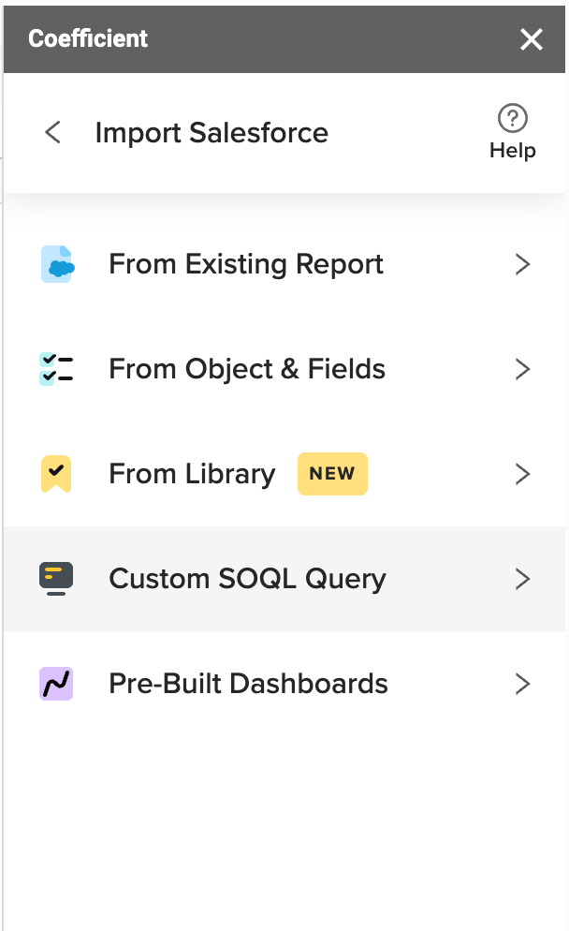Open the Pre-Built Dashboards option
The width and height of the screenshot is (569, 931).
click(x=284, y=684)
